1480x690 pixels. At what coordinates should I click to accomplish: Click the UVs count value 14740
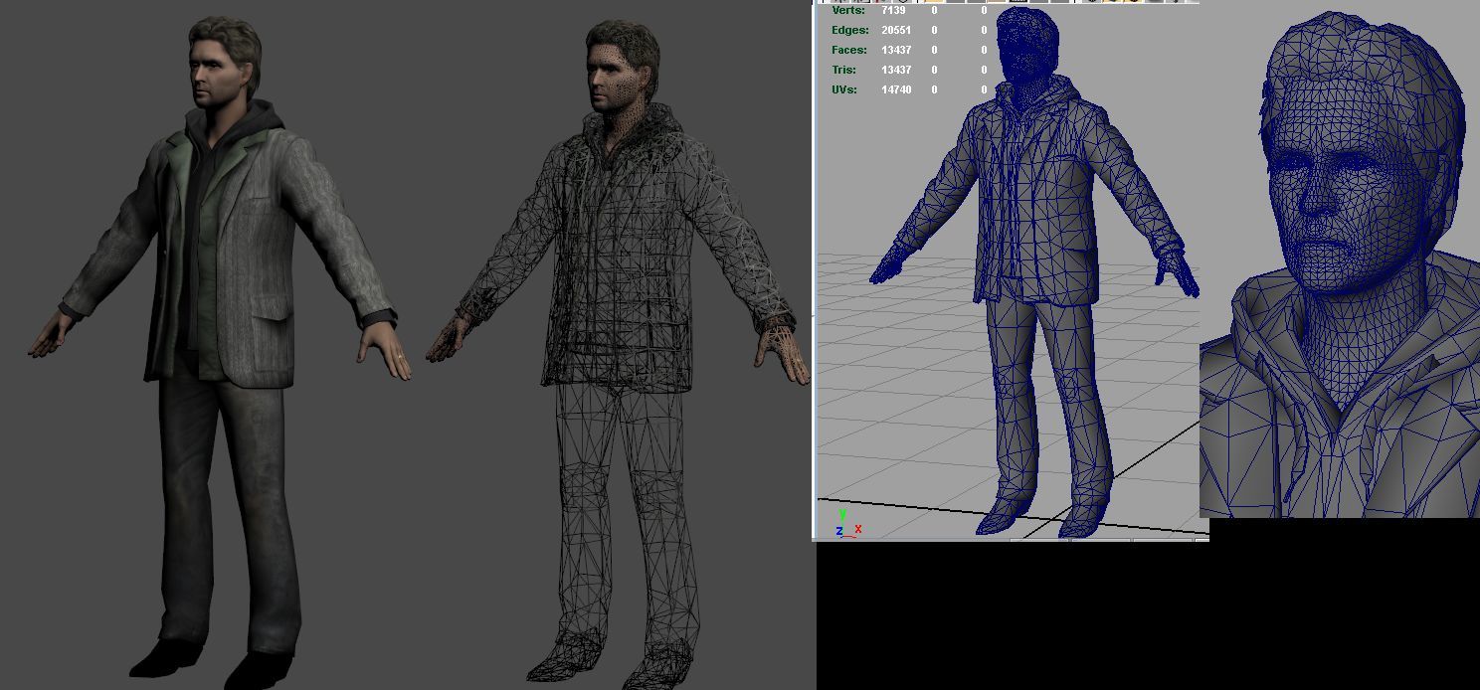(895, 89)
